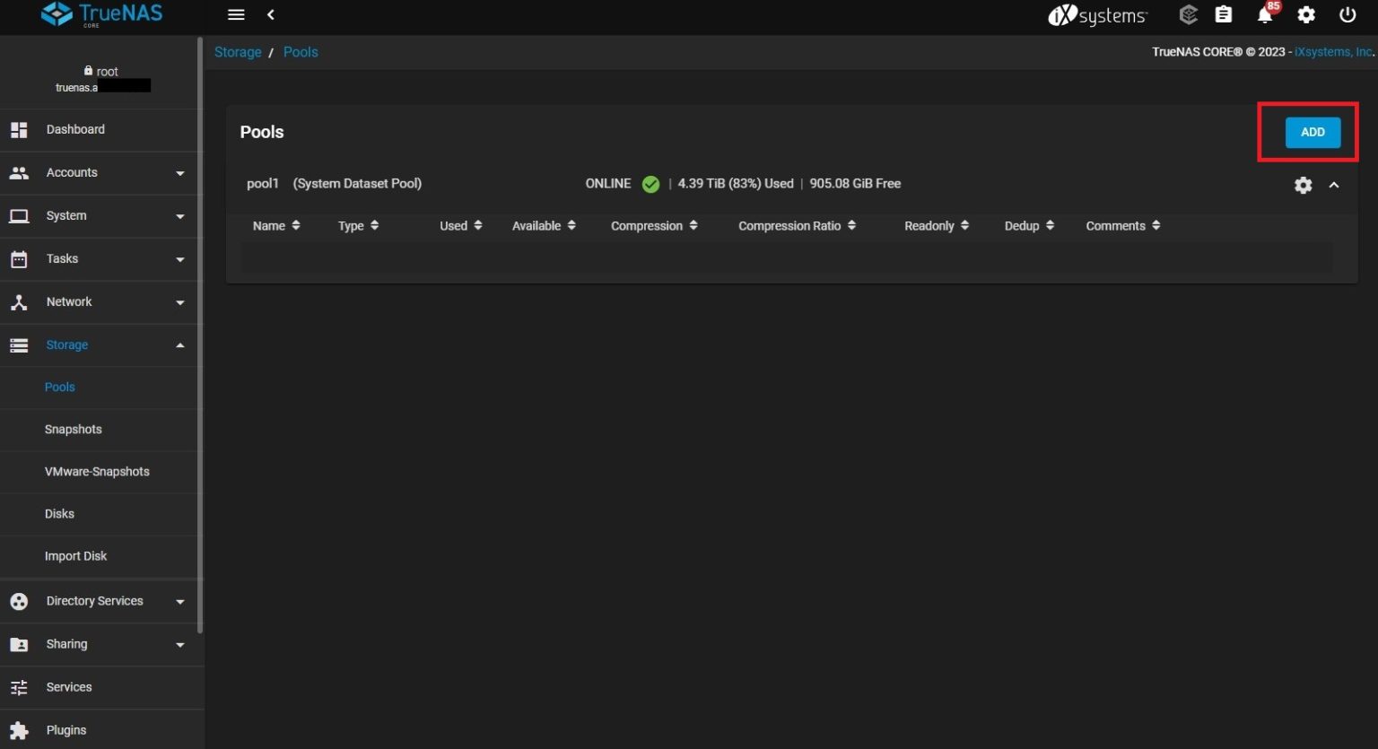1378x749 pixels.
Task: Toggle the navigation sidebar with hamburger icon
Action: 236,14
